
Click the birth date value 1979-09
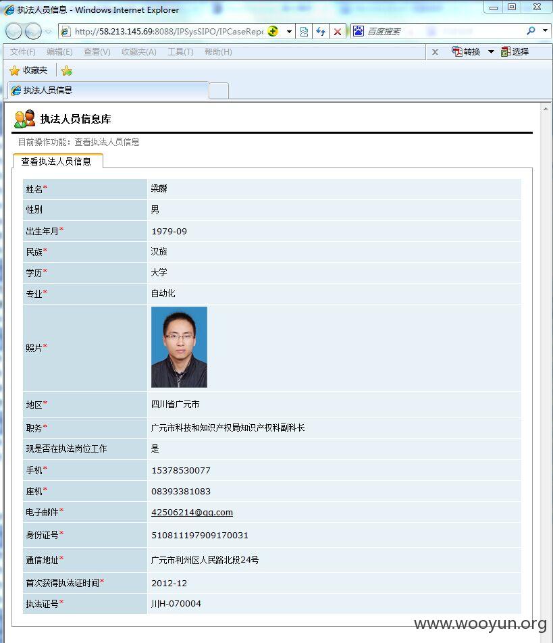tap(169, 231)
